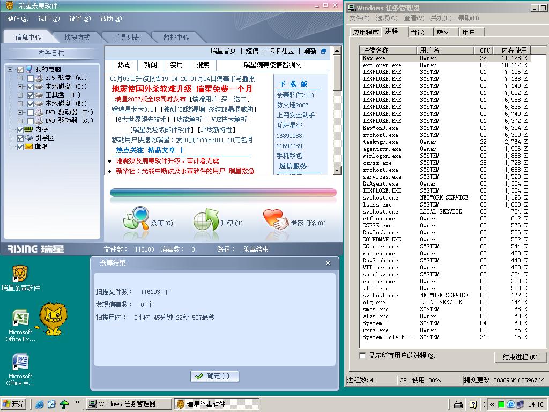Viewport: 549px width, 412px height.
Task: Toggle the 我的电脑 checkbox
Action: 20,69
